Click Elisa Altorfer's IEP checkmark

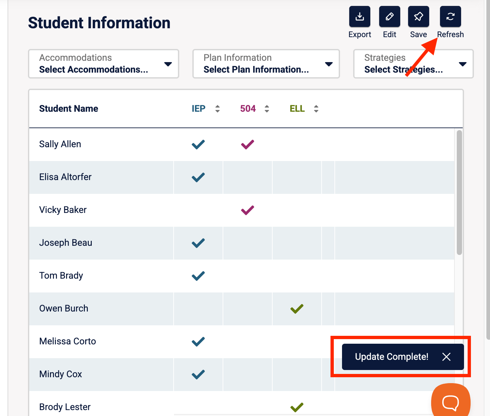(198, 177)
